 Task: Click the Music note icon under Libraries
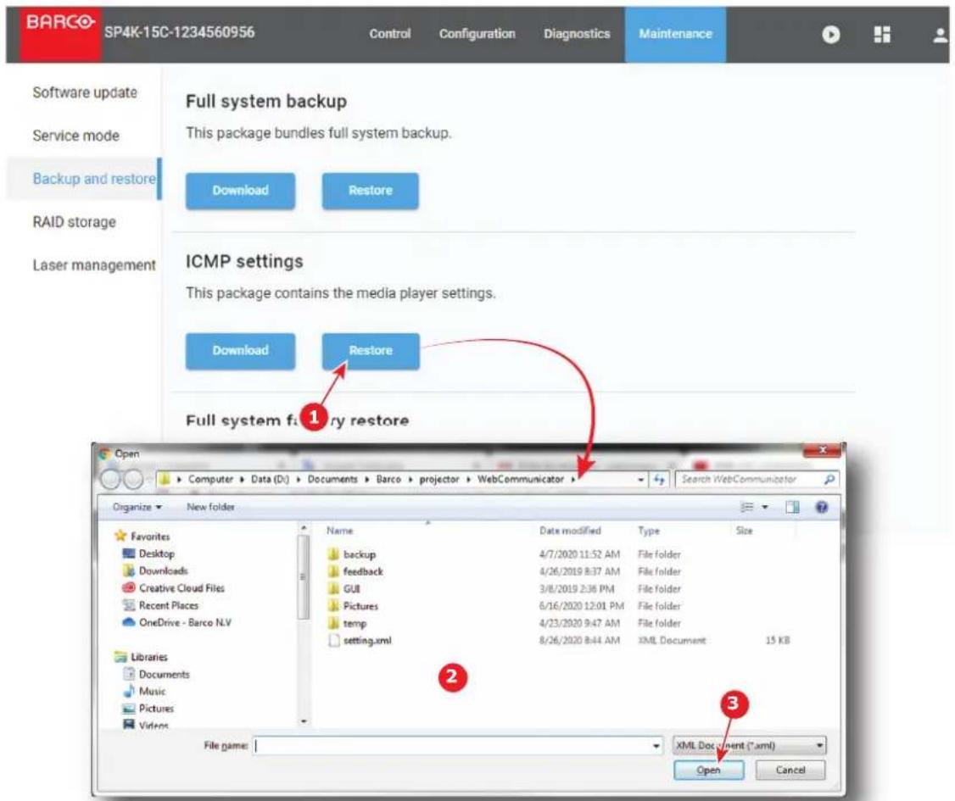(x=129, y=691)
